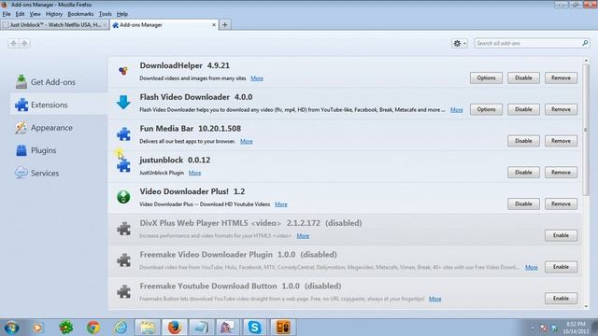Screen dimensions: 598x336
Task: Disable Flash Video Downloader
Action: (x=523, y=109)
